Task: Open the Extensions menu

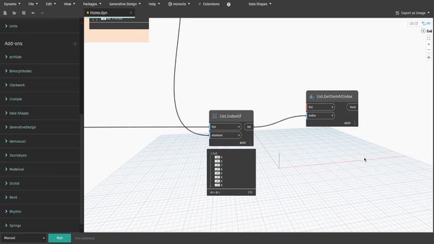Action: click(x=209, y=4)
